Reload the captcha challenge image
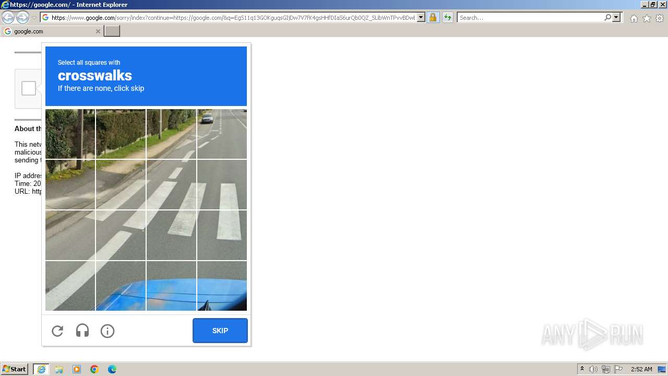668x376 pixels. [x=57, y=331]
